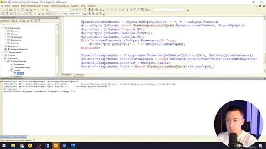Image resolution: width=266 pixels, height=149 pixels.
Task: Add a new object with green plus
Action: click(x=13, y=21)
